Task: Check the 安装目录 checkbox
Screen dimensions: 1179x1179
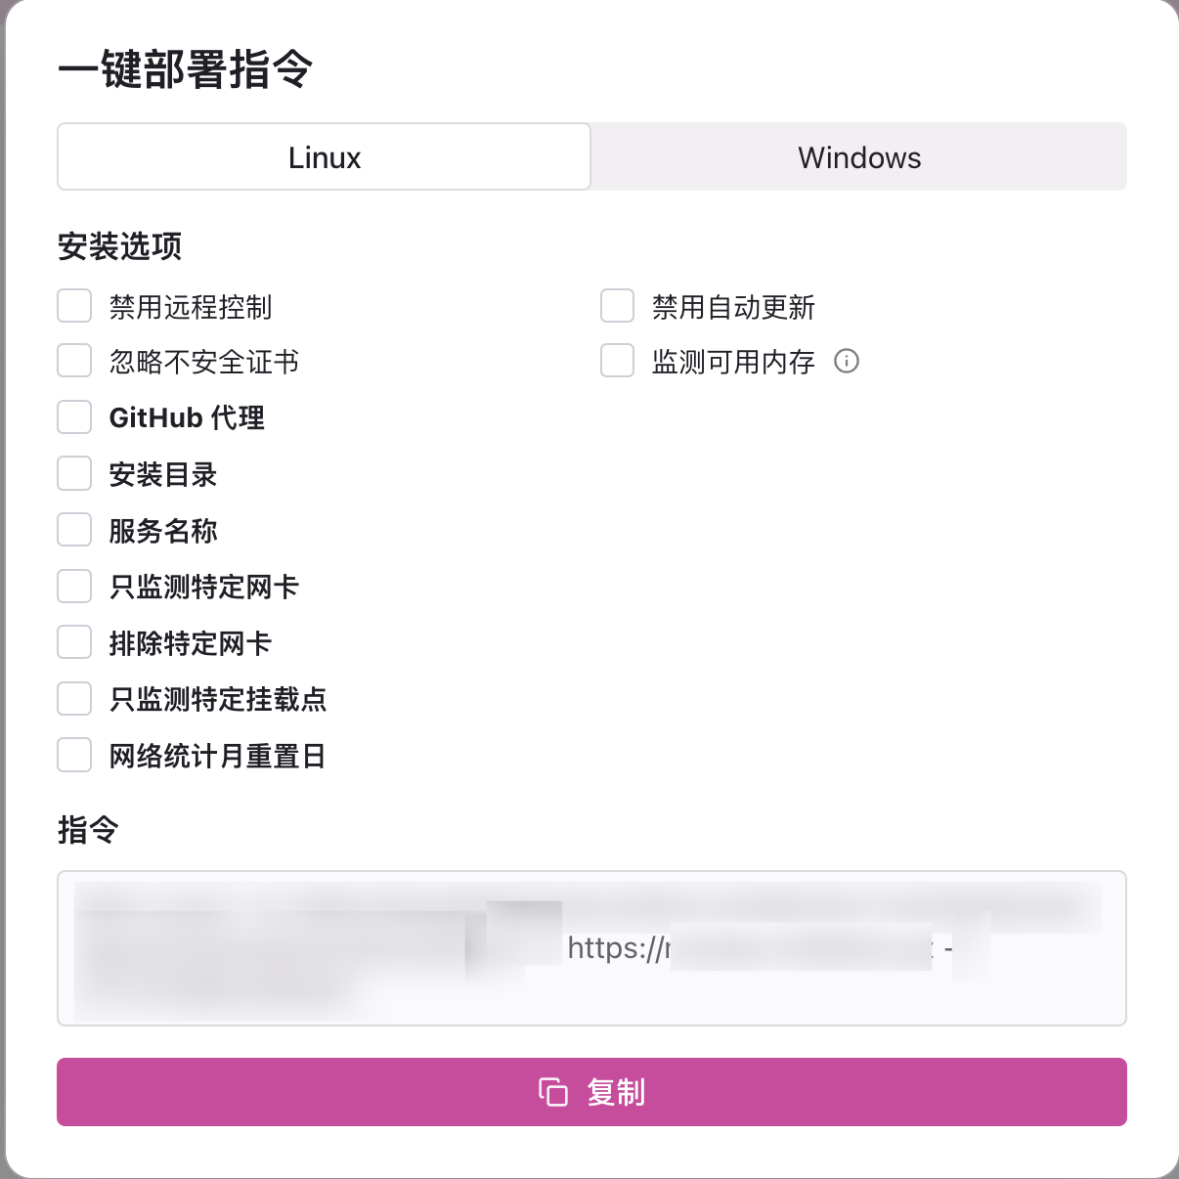Action: (74, 474)
